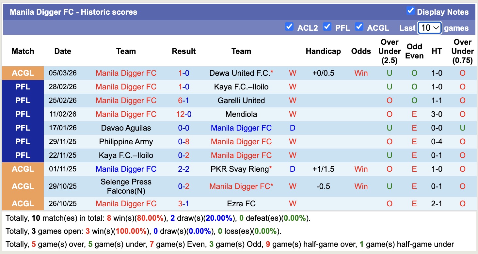Click the Ezra FC team link
This screenshot has height=254, width=478.
tap(241, 204)
